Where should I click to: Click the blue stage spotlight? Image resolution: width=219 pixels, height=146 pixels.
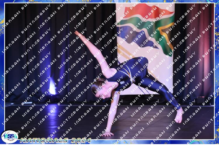[52, 87]
